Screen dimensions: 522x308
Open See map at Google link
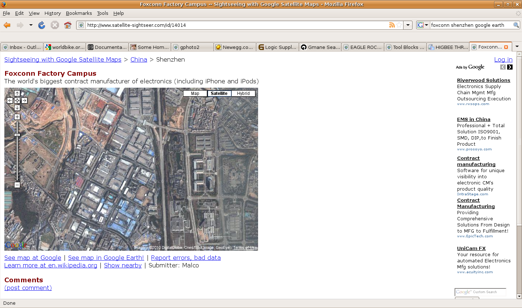coord(33,258)
